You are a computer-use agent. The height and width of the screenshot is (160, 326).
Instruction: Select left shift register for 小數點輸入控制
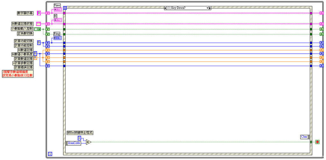point(48,29)
